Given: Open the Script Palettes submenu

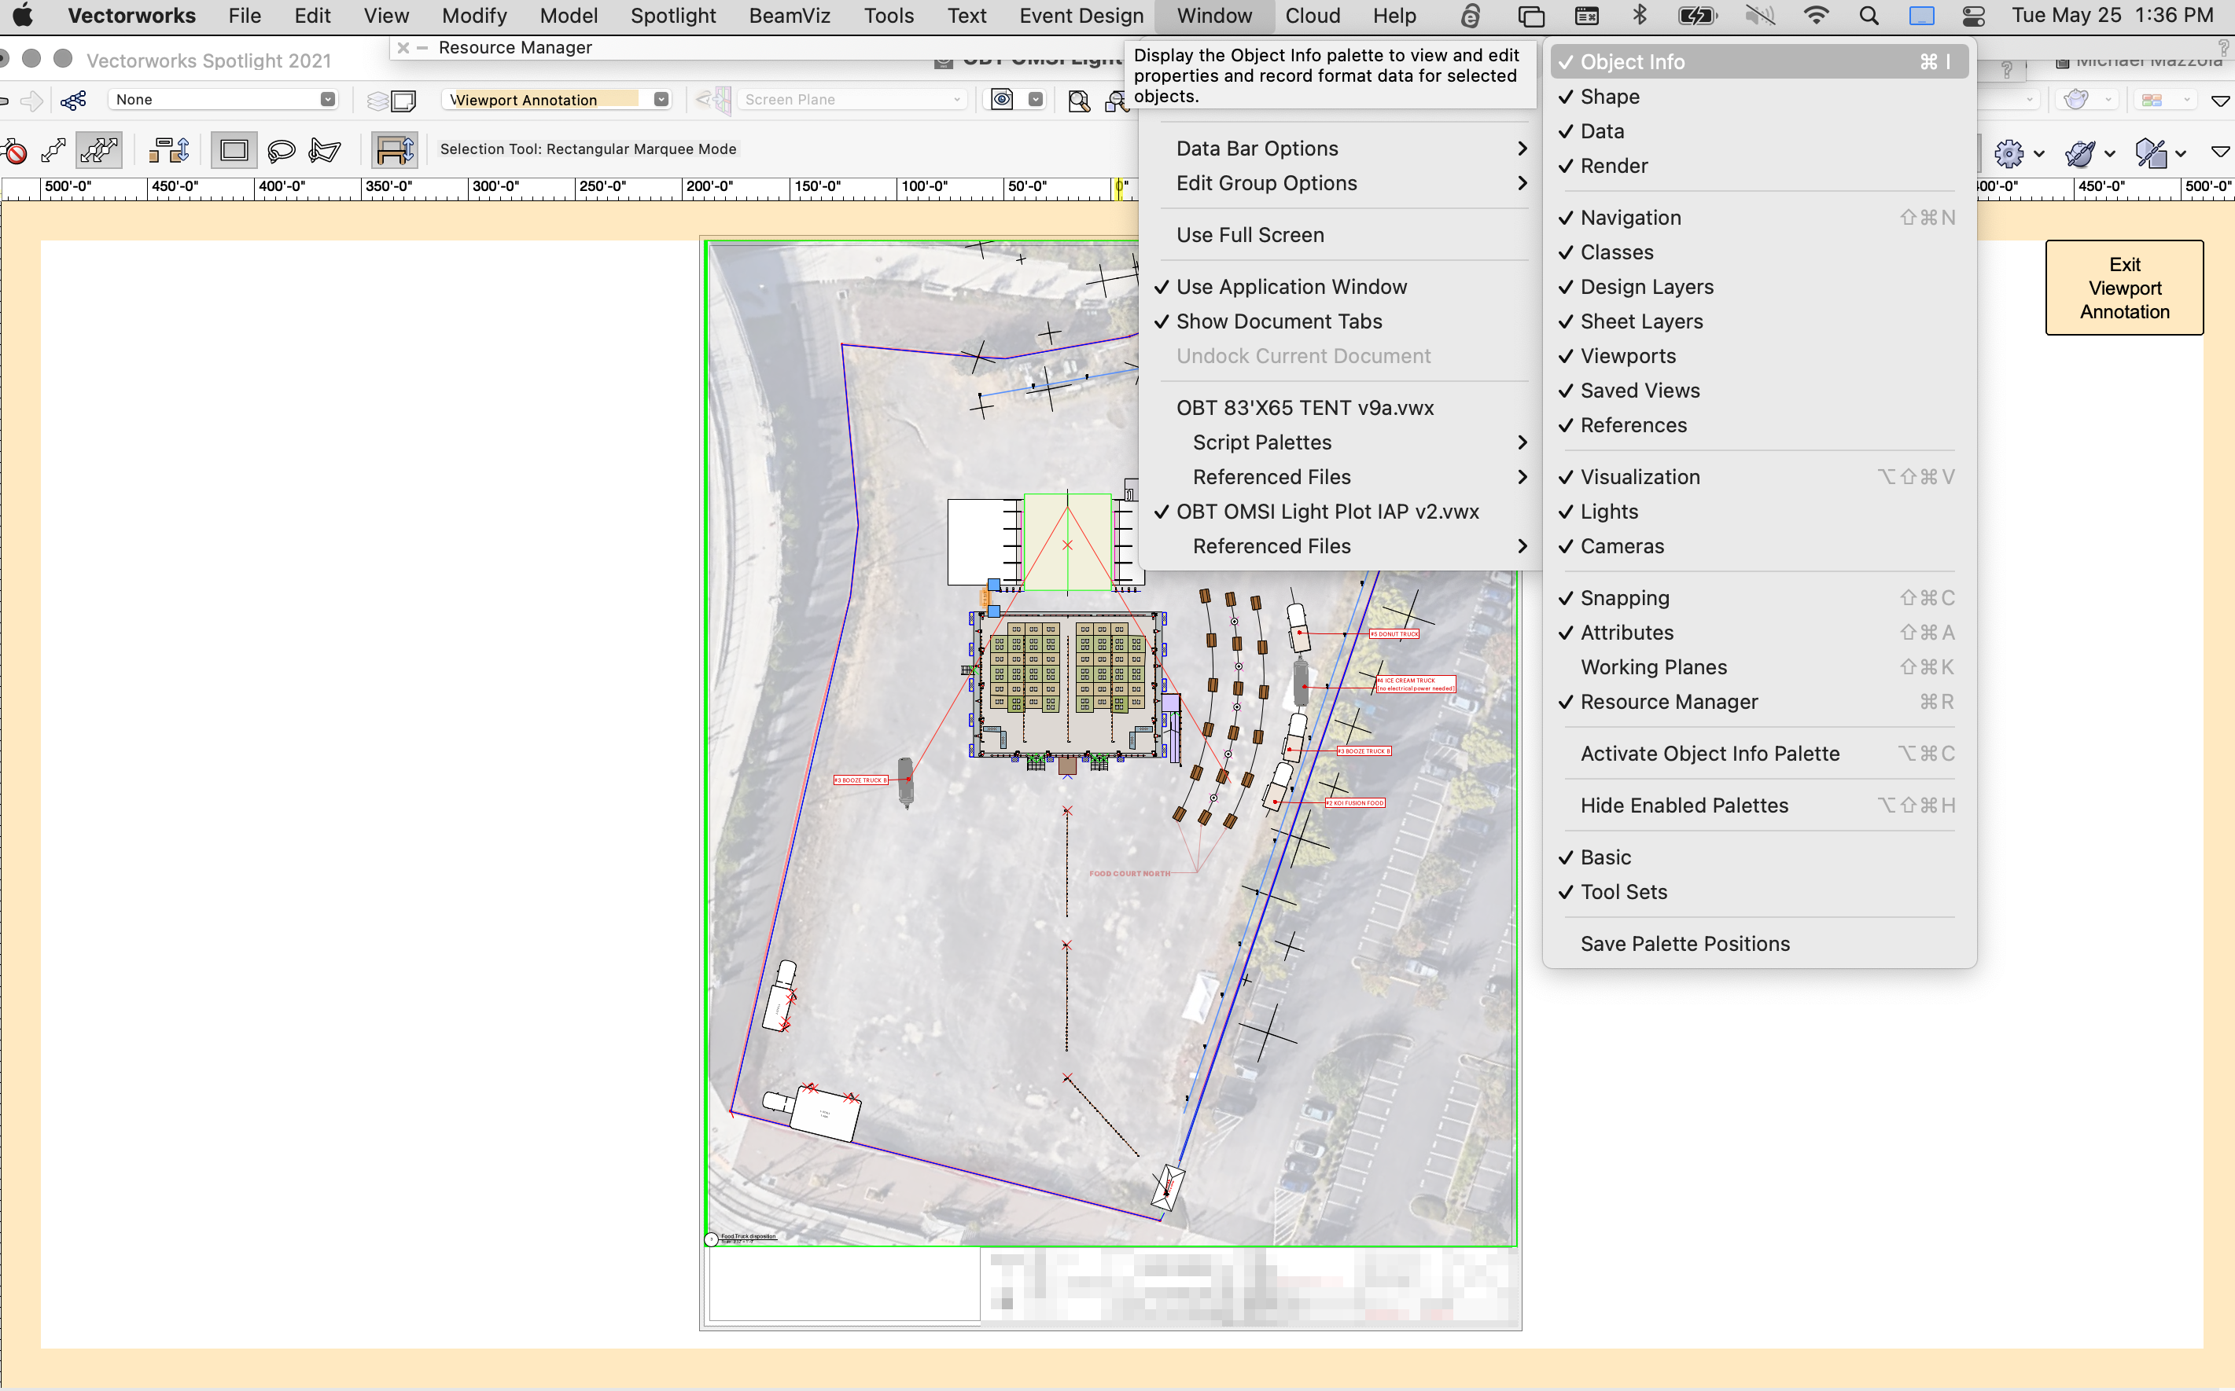Looking at the screenshot, I should (1263, 442).
